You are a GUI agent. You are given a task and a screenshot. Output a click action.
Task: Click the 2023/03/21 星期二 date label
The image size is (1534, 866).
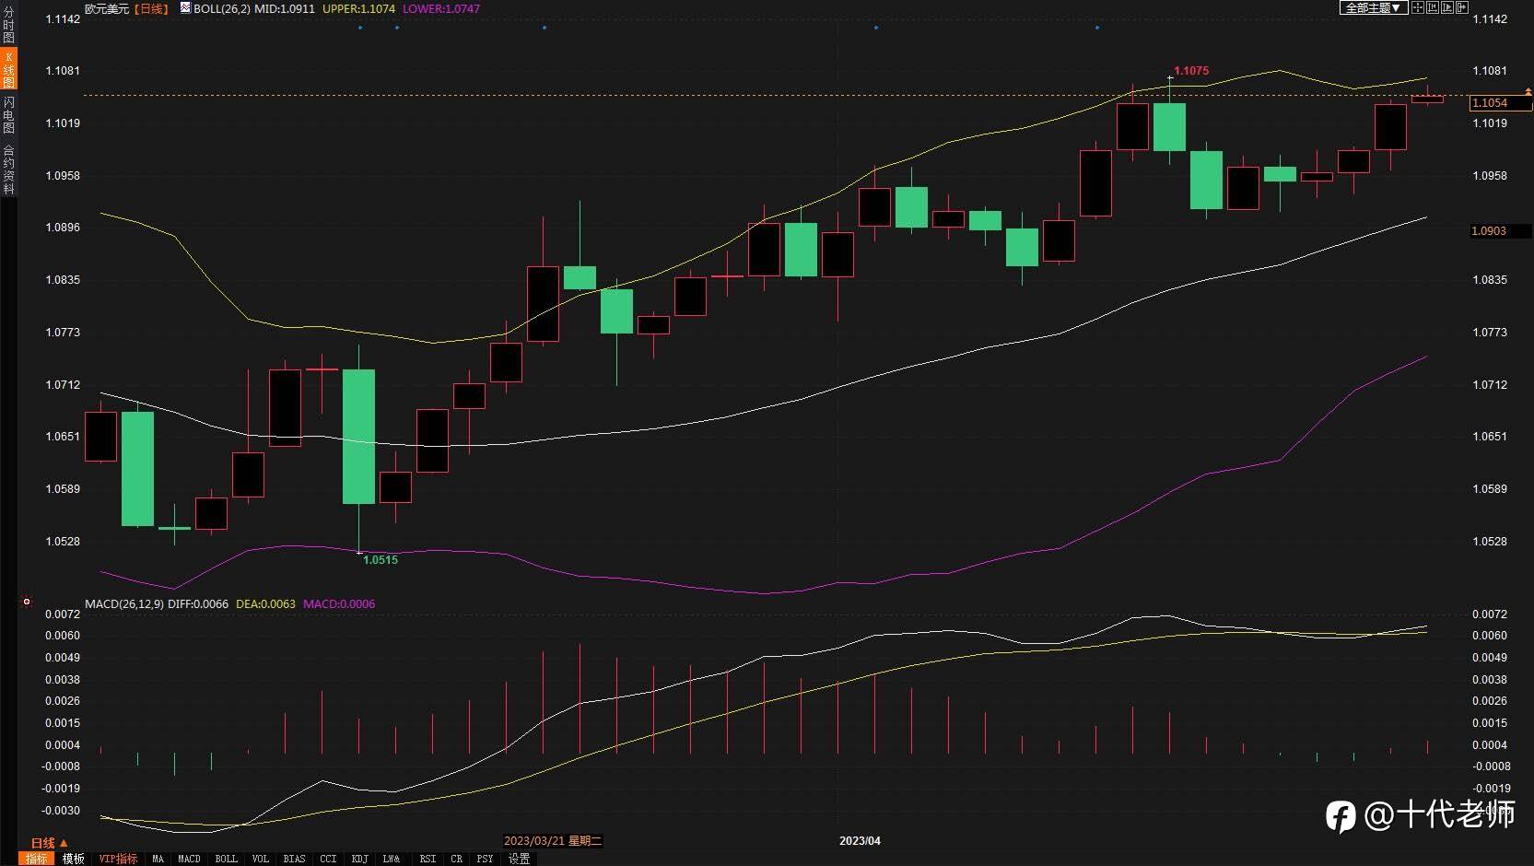tap(553, 841)
